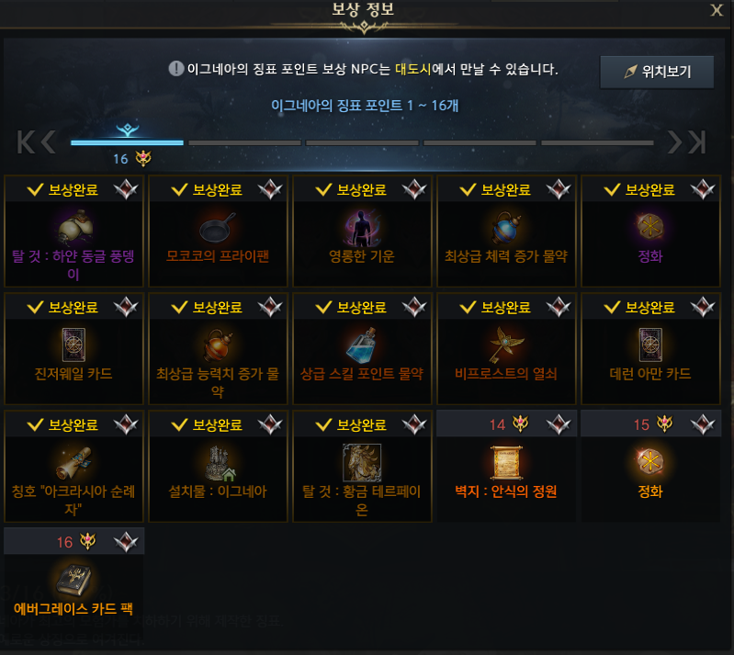Go to the next reward page chevron
This screenshot has height=655, width=734.
coord(675,141)
